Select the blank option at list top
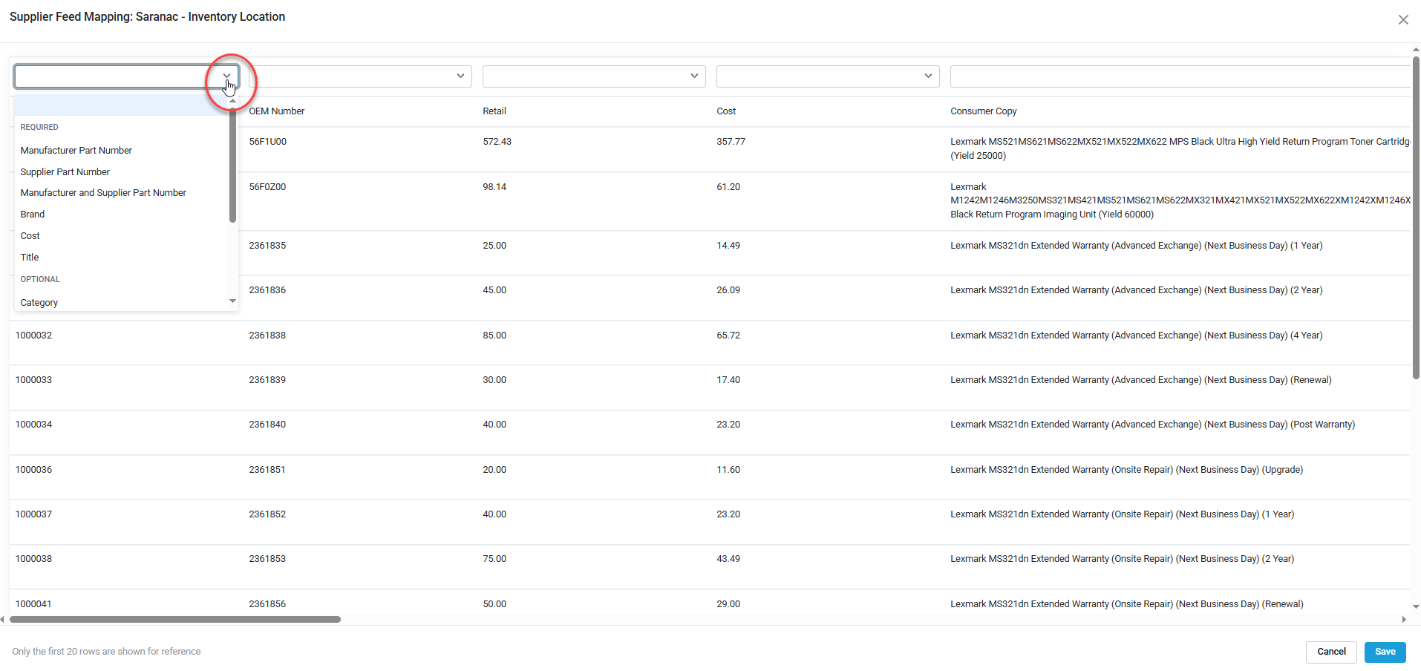 pos(122,105)
